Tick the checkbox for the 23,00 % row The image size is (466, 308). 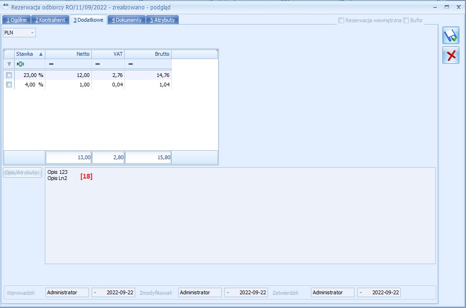tap(9, 75)
